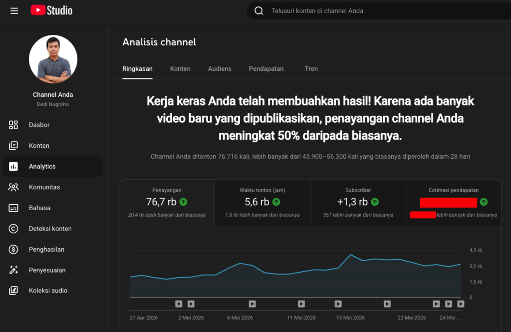Click green up arrow beside 5,6 rb
The height and width of the screenshot is (332, 511).
[276, 202]
